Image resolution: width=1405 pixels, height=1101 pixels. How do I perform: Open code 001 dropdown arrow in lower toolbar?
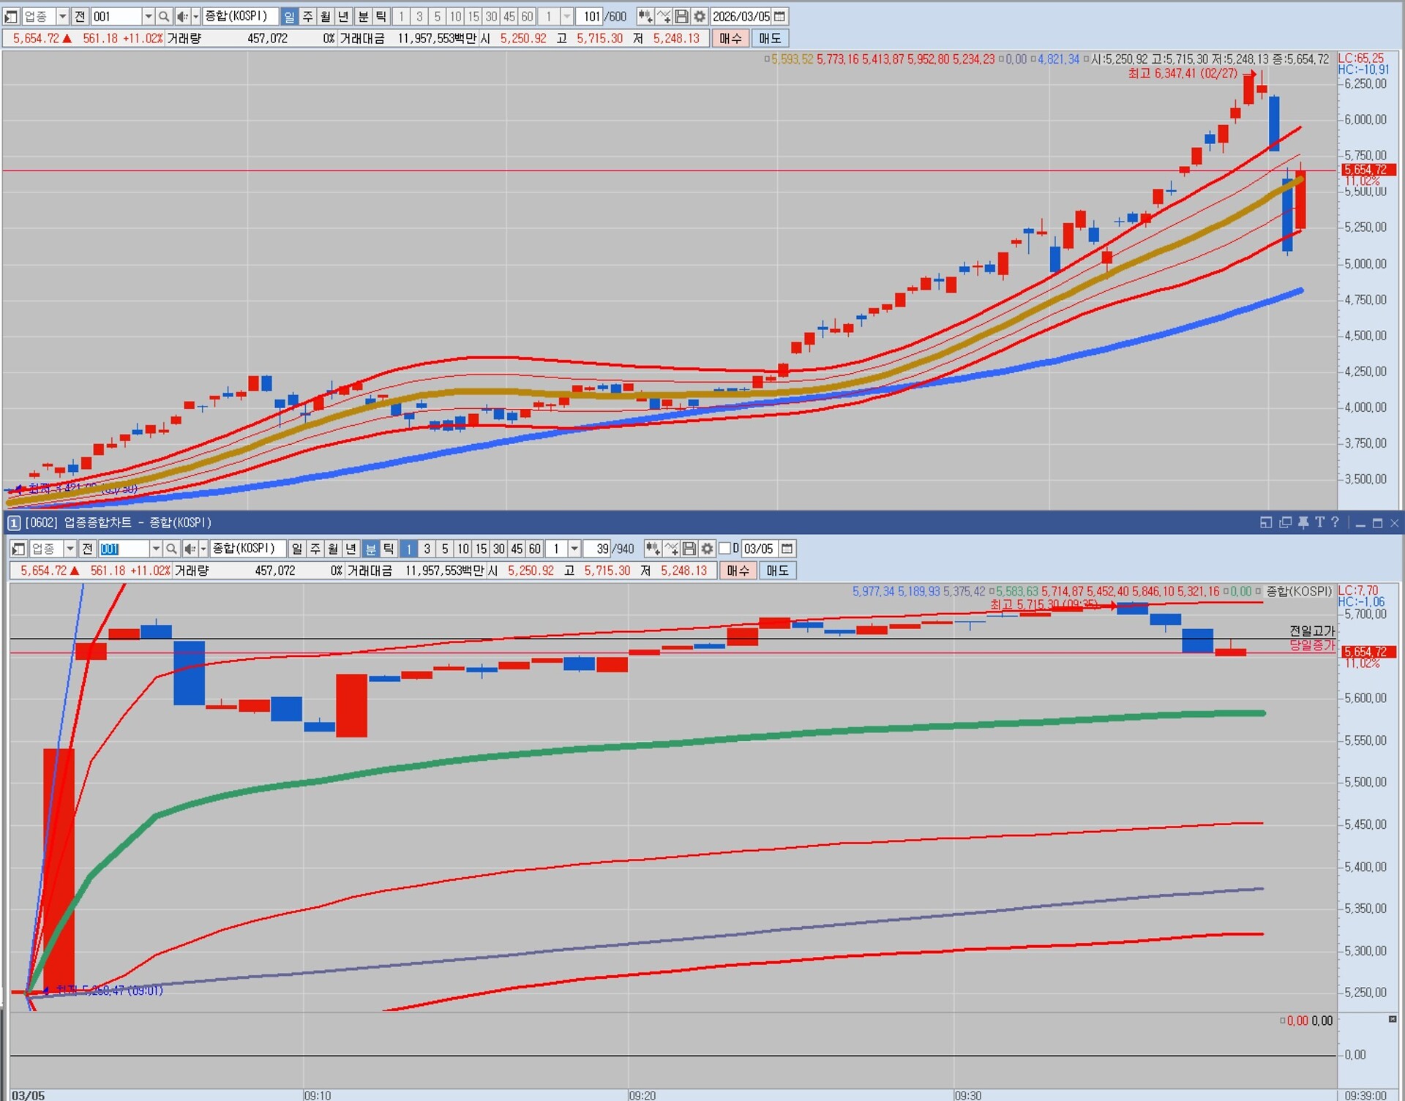(156, 549)
